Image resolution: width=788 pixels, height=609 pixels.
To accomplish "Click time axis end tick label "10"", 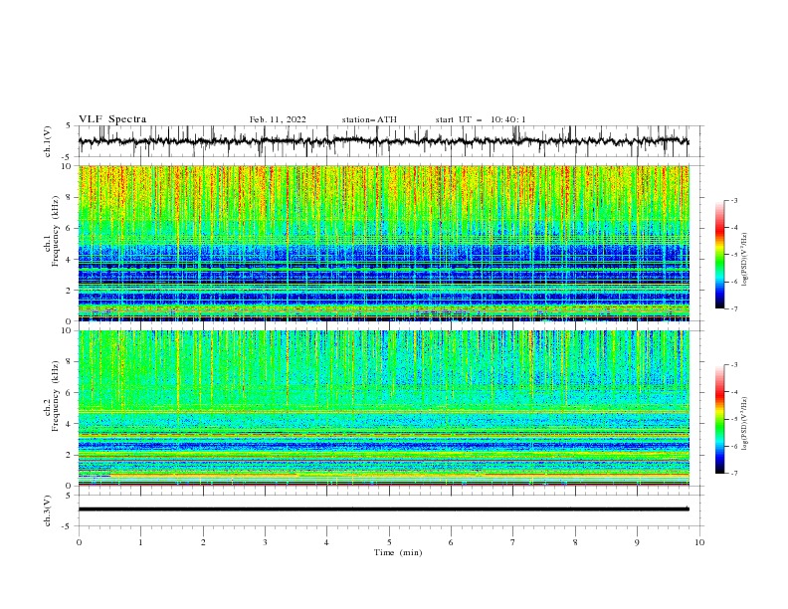I will tap(699, 542).
